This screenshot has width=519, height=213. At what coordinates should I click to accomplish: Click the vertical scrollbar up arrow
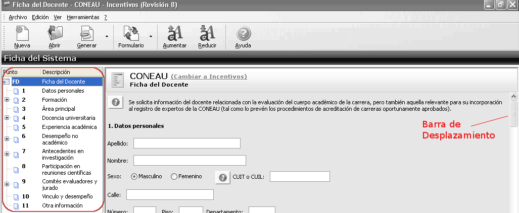pos(514,97)
